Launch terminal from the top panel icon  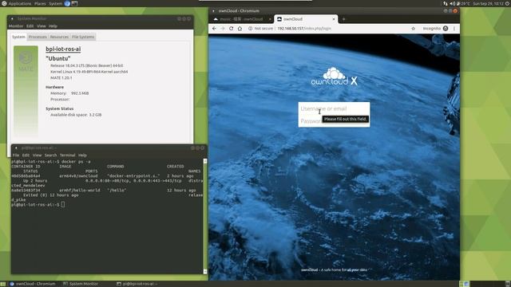coord(74,3)
